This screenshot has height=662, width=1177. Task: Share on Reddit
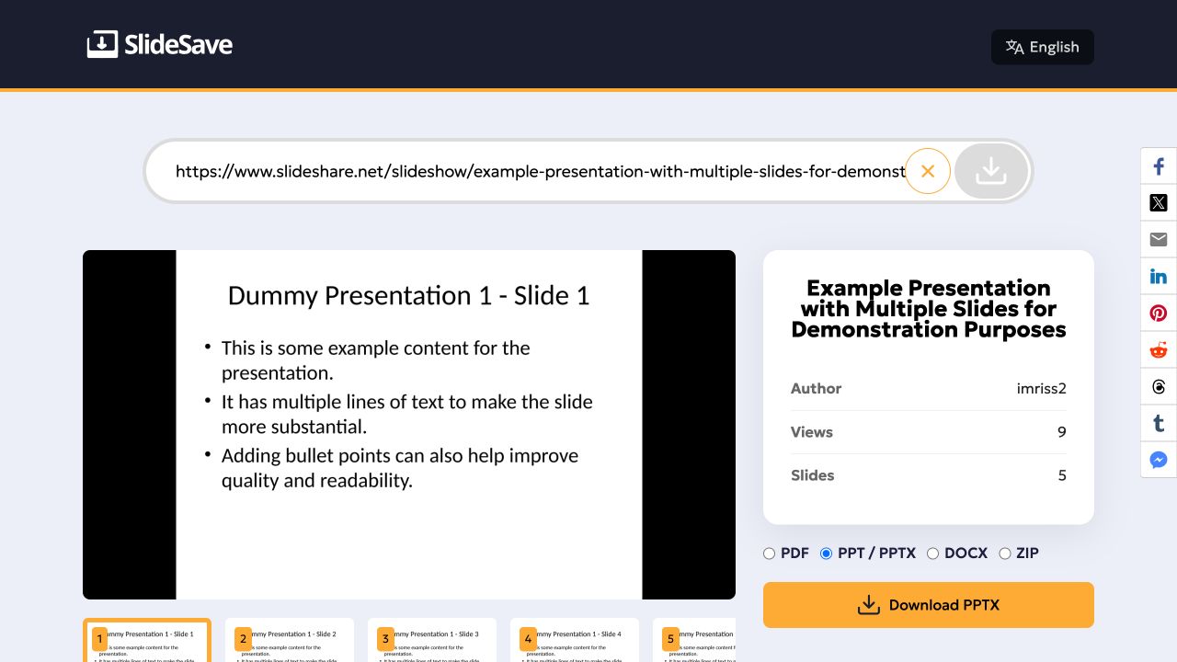1159,350
